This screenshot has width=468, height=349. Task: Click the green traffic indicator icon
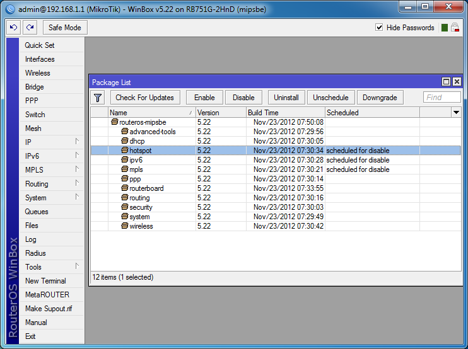click(445, 28)
